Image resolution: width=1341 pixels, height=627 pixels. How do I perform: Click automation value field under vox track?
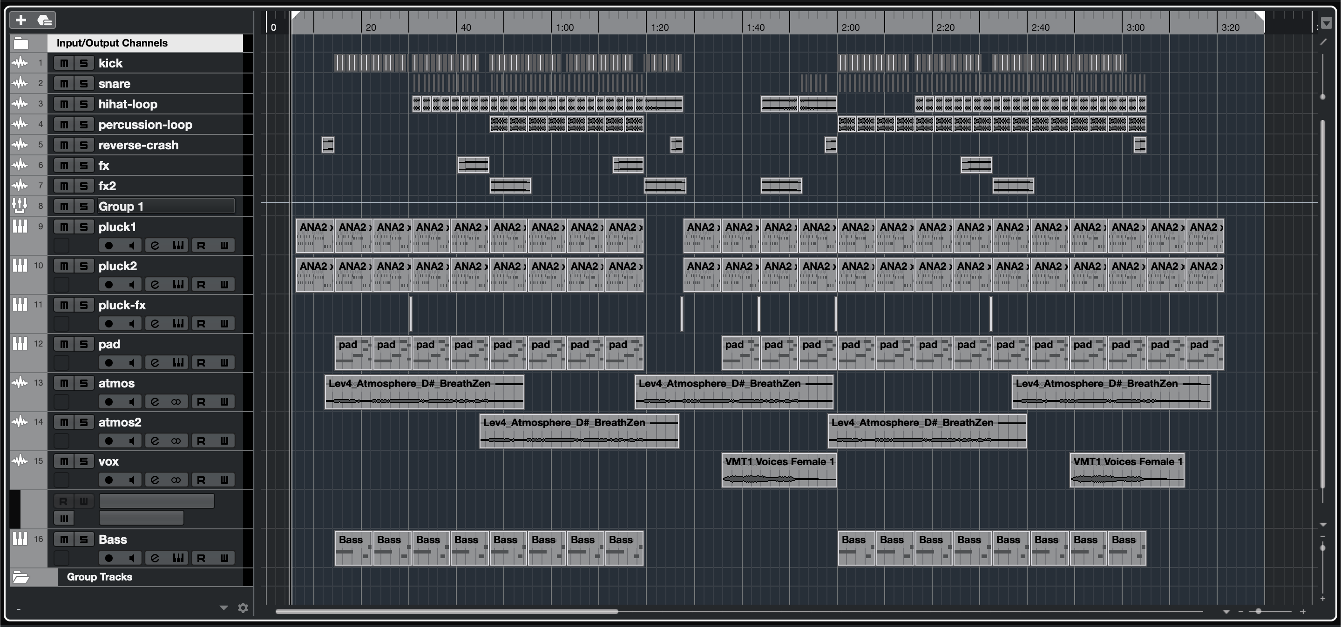pyautogui.click(x=141, y=518)
